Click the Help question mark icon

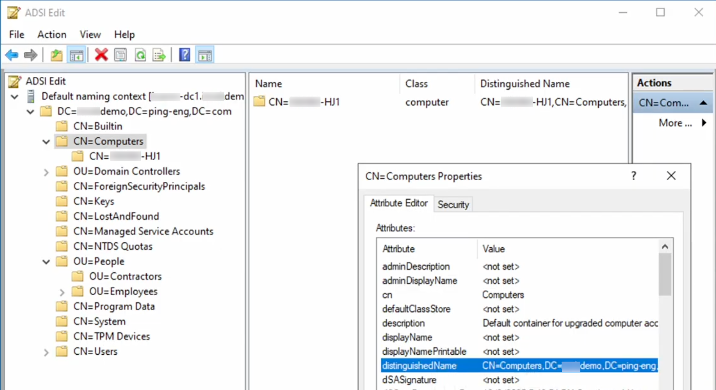point(184,55)
